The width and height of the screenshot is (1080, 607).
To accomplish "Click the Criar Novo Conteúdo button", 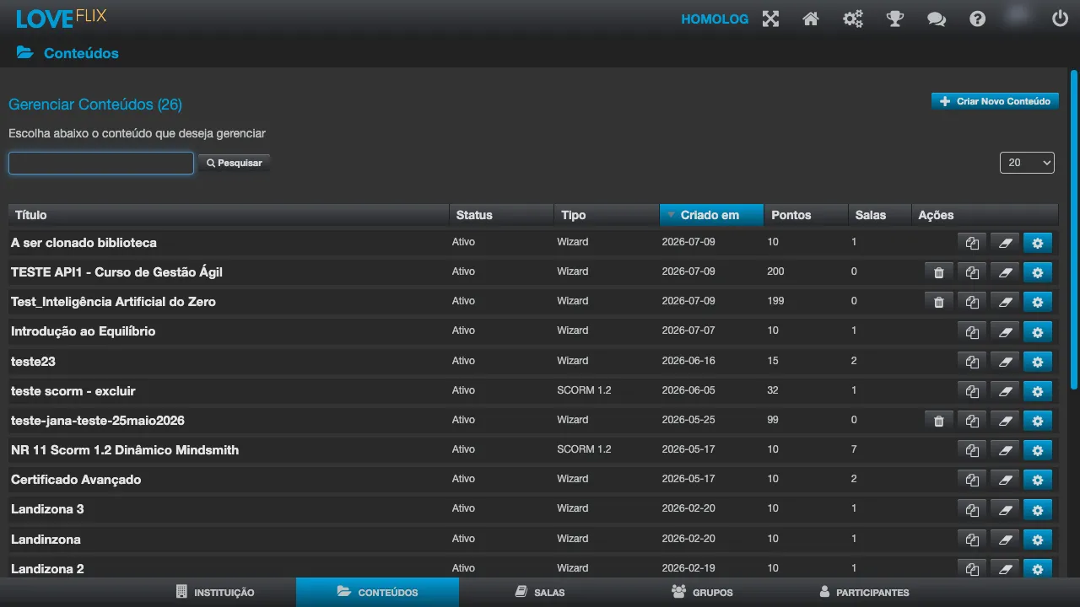I will 995,101.
